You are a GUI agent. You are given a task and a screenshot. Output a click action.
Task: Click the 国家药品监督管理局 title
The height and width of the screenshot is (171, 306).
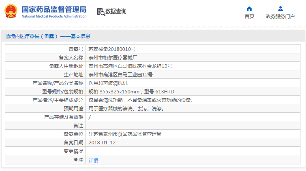point(54,9)
